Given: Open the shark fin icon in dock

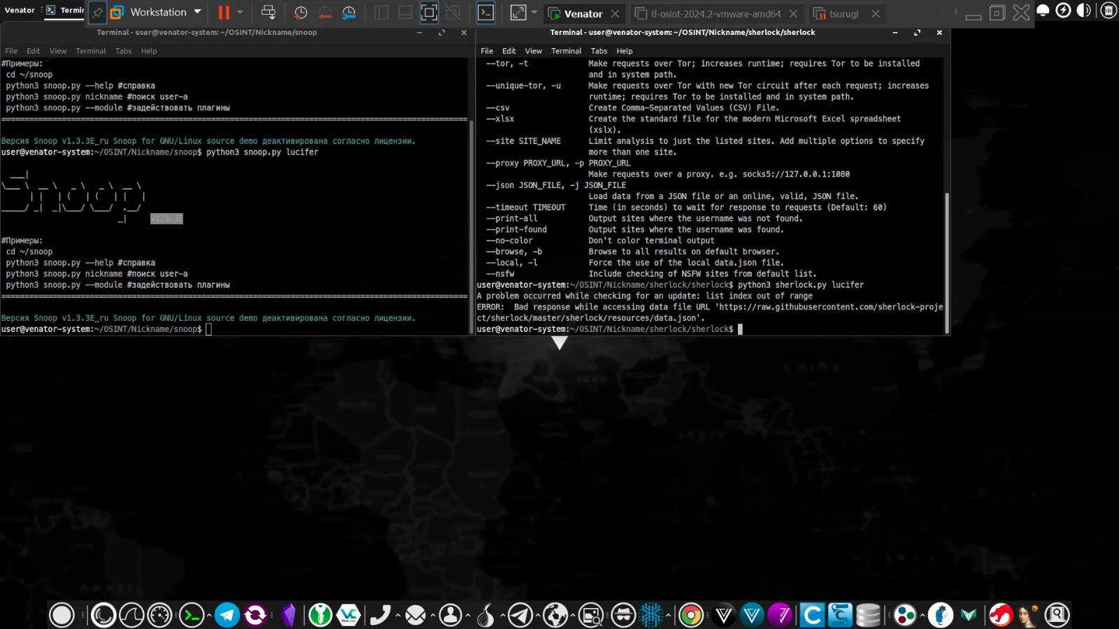Looking at the screenshot, I should click(x=131, y=615).
